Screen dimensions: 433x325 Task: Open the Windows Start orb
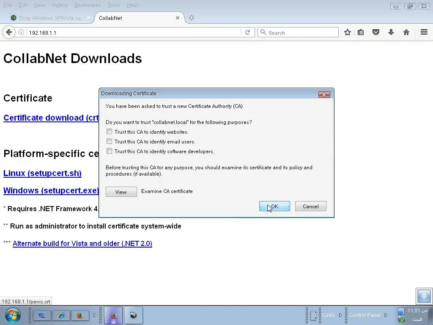tap(12, 315)
